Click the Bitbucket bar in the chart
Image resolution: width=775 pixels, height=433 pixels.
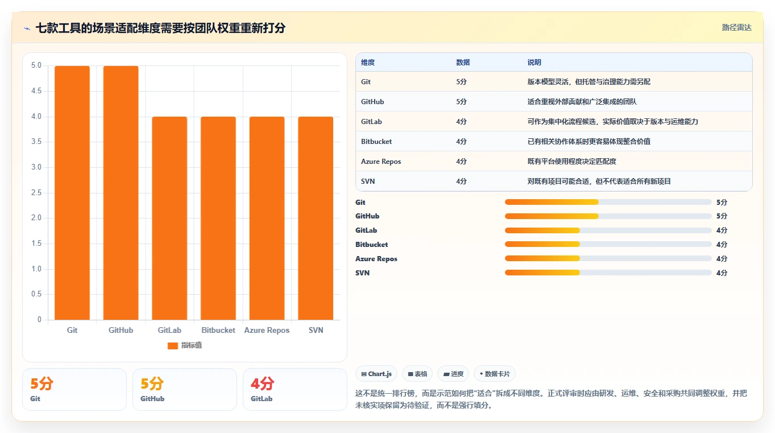(x=218, y=218)
